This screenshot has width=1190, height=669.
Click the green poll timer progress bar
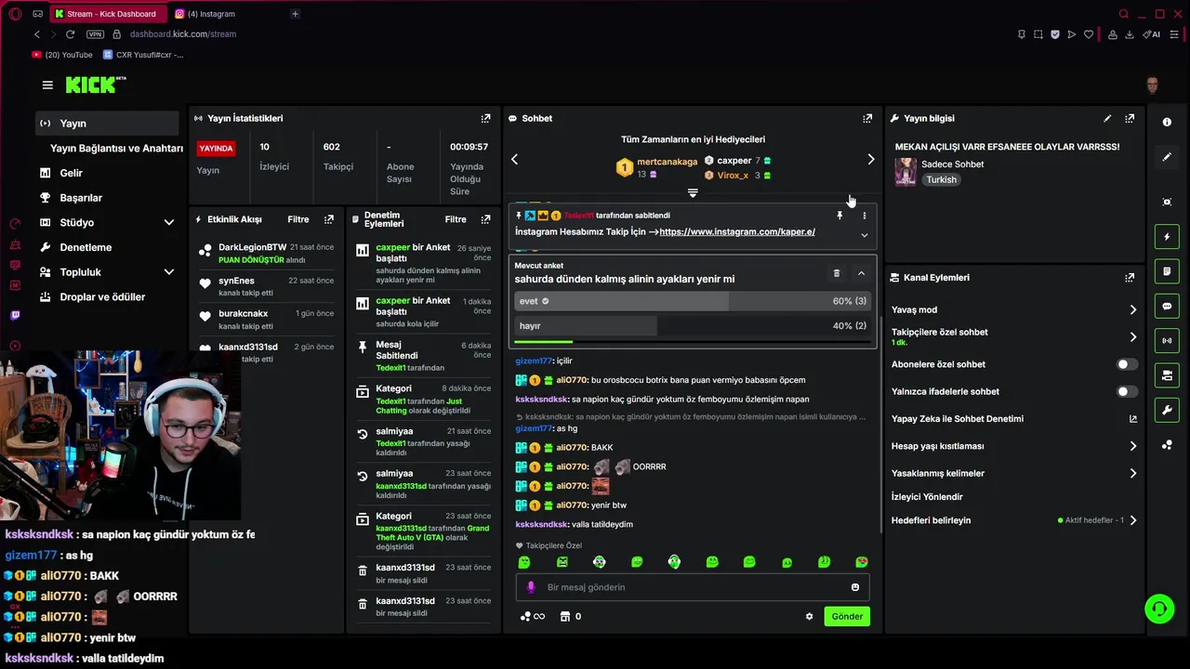pyautogui.click(x=544, y=343)
